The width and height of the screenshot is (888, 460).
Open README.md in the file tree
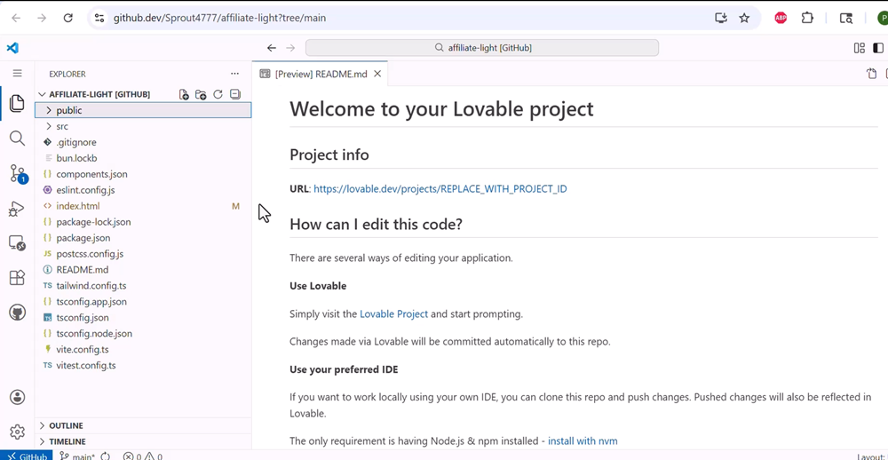click(143, 270)
